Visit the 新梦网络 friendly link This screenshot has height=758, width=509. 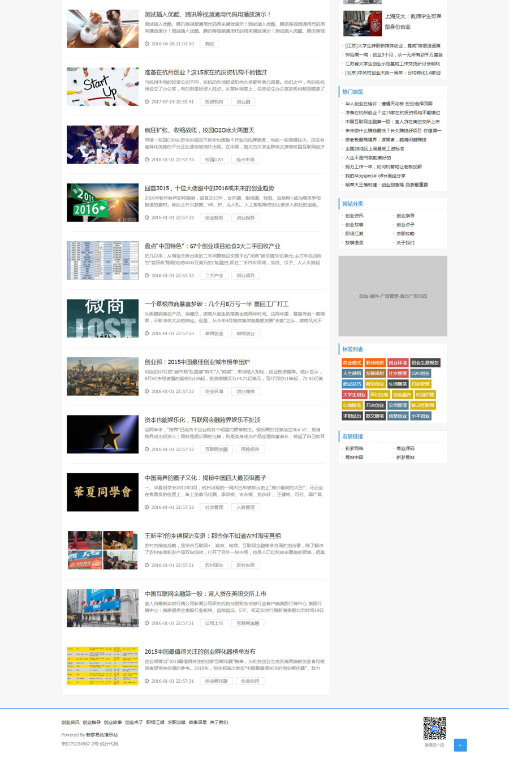[354, 448]
